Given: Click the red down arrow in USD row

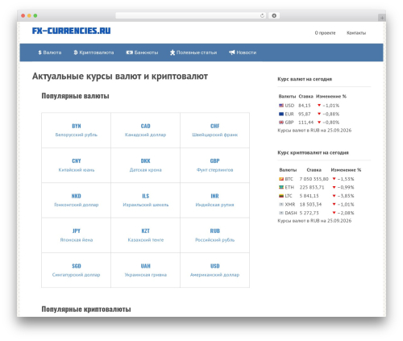Looking at the screenshot, I should (x=319, y=105).
